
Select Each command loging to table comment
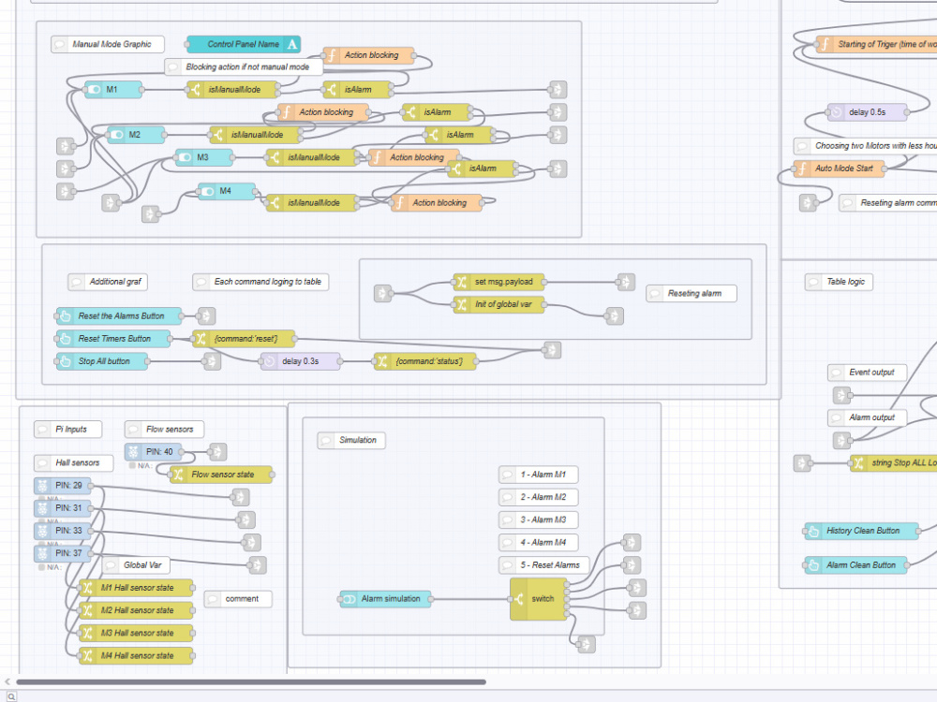[x=260, y=282]
